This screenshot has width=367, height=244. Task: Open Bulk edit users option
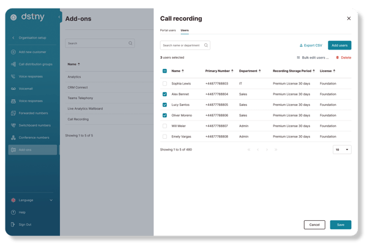coord(313,57)
